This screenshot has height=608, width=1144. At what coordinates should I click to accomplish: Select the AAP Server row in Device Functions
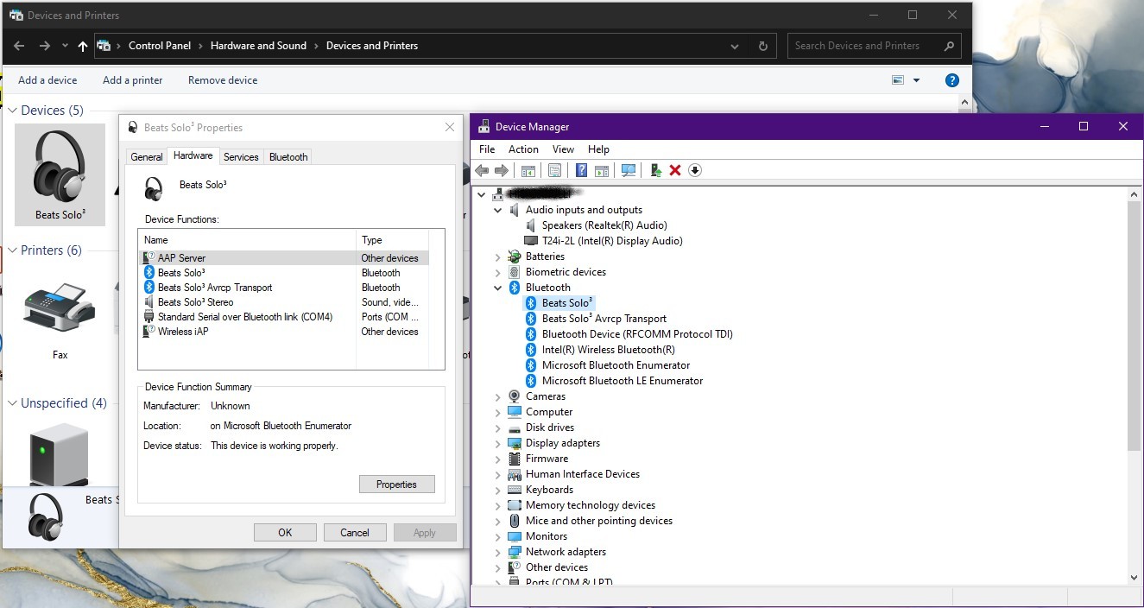[x=283, y=258]
